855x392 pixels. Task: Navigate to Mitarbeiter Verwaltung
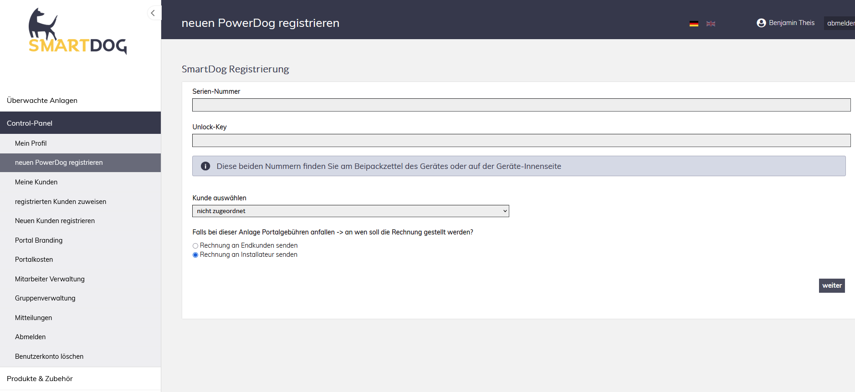pos(50,279)
